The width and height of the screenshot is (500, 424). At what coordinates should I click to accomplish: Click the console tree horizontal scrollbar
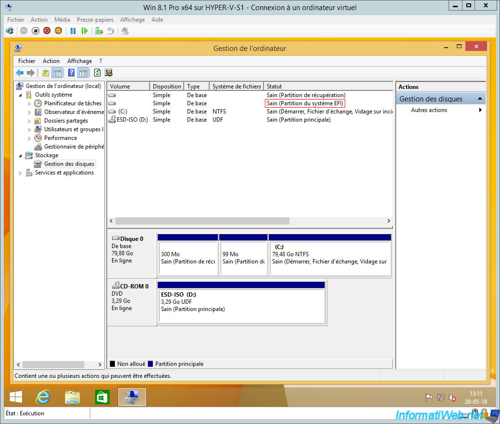click(53, 364)
